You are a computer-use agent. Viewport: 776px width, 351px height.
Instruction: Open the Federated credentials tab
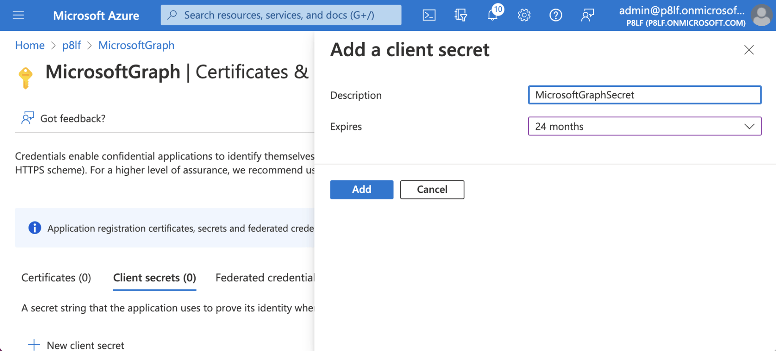[265, 278]
